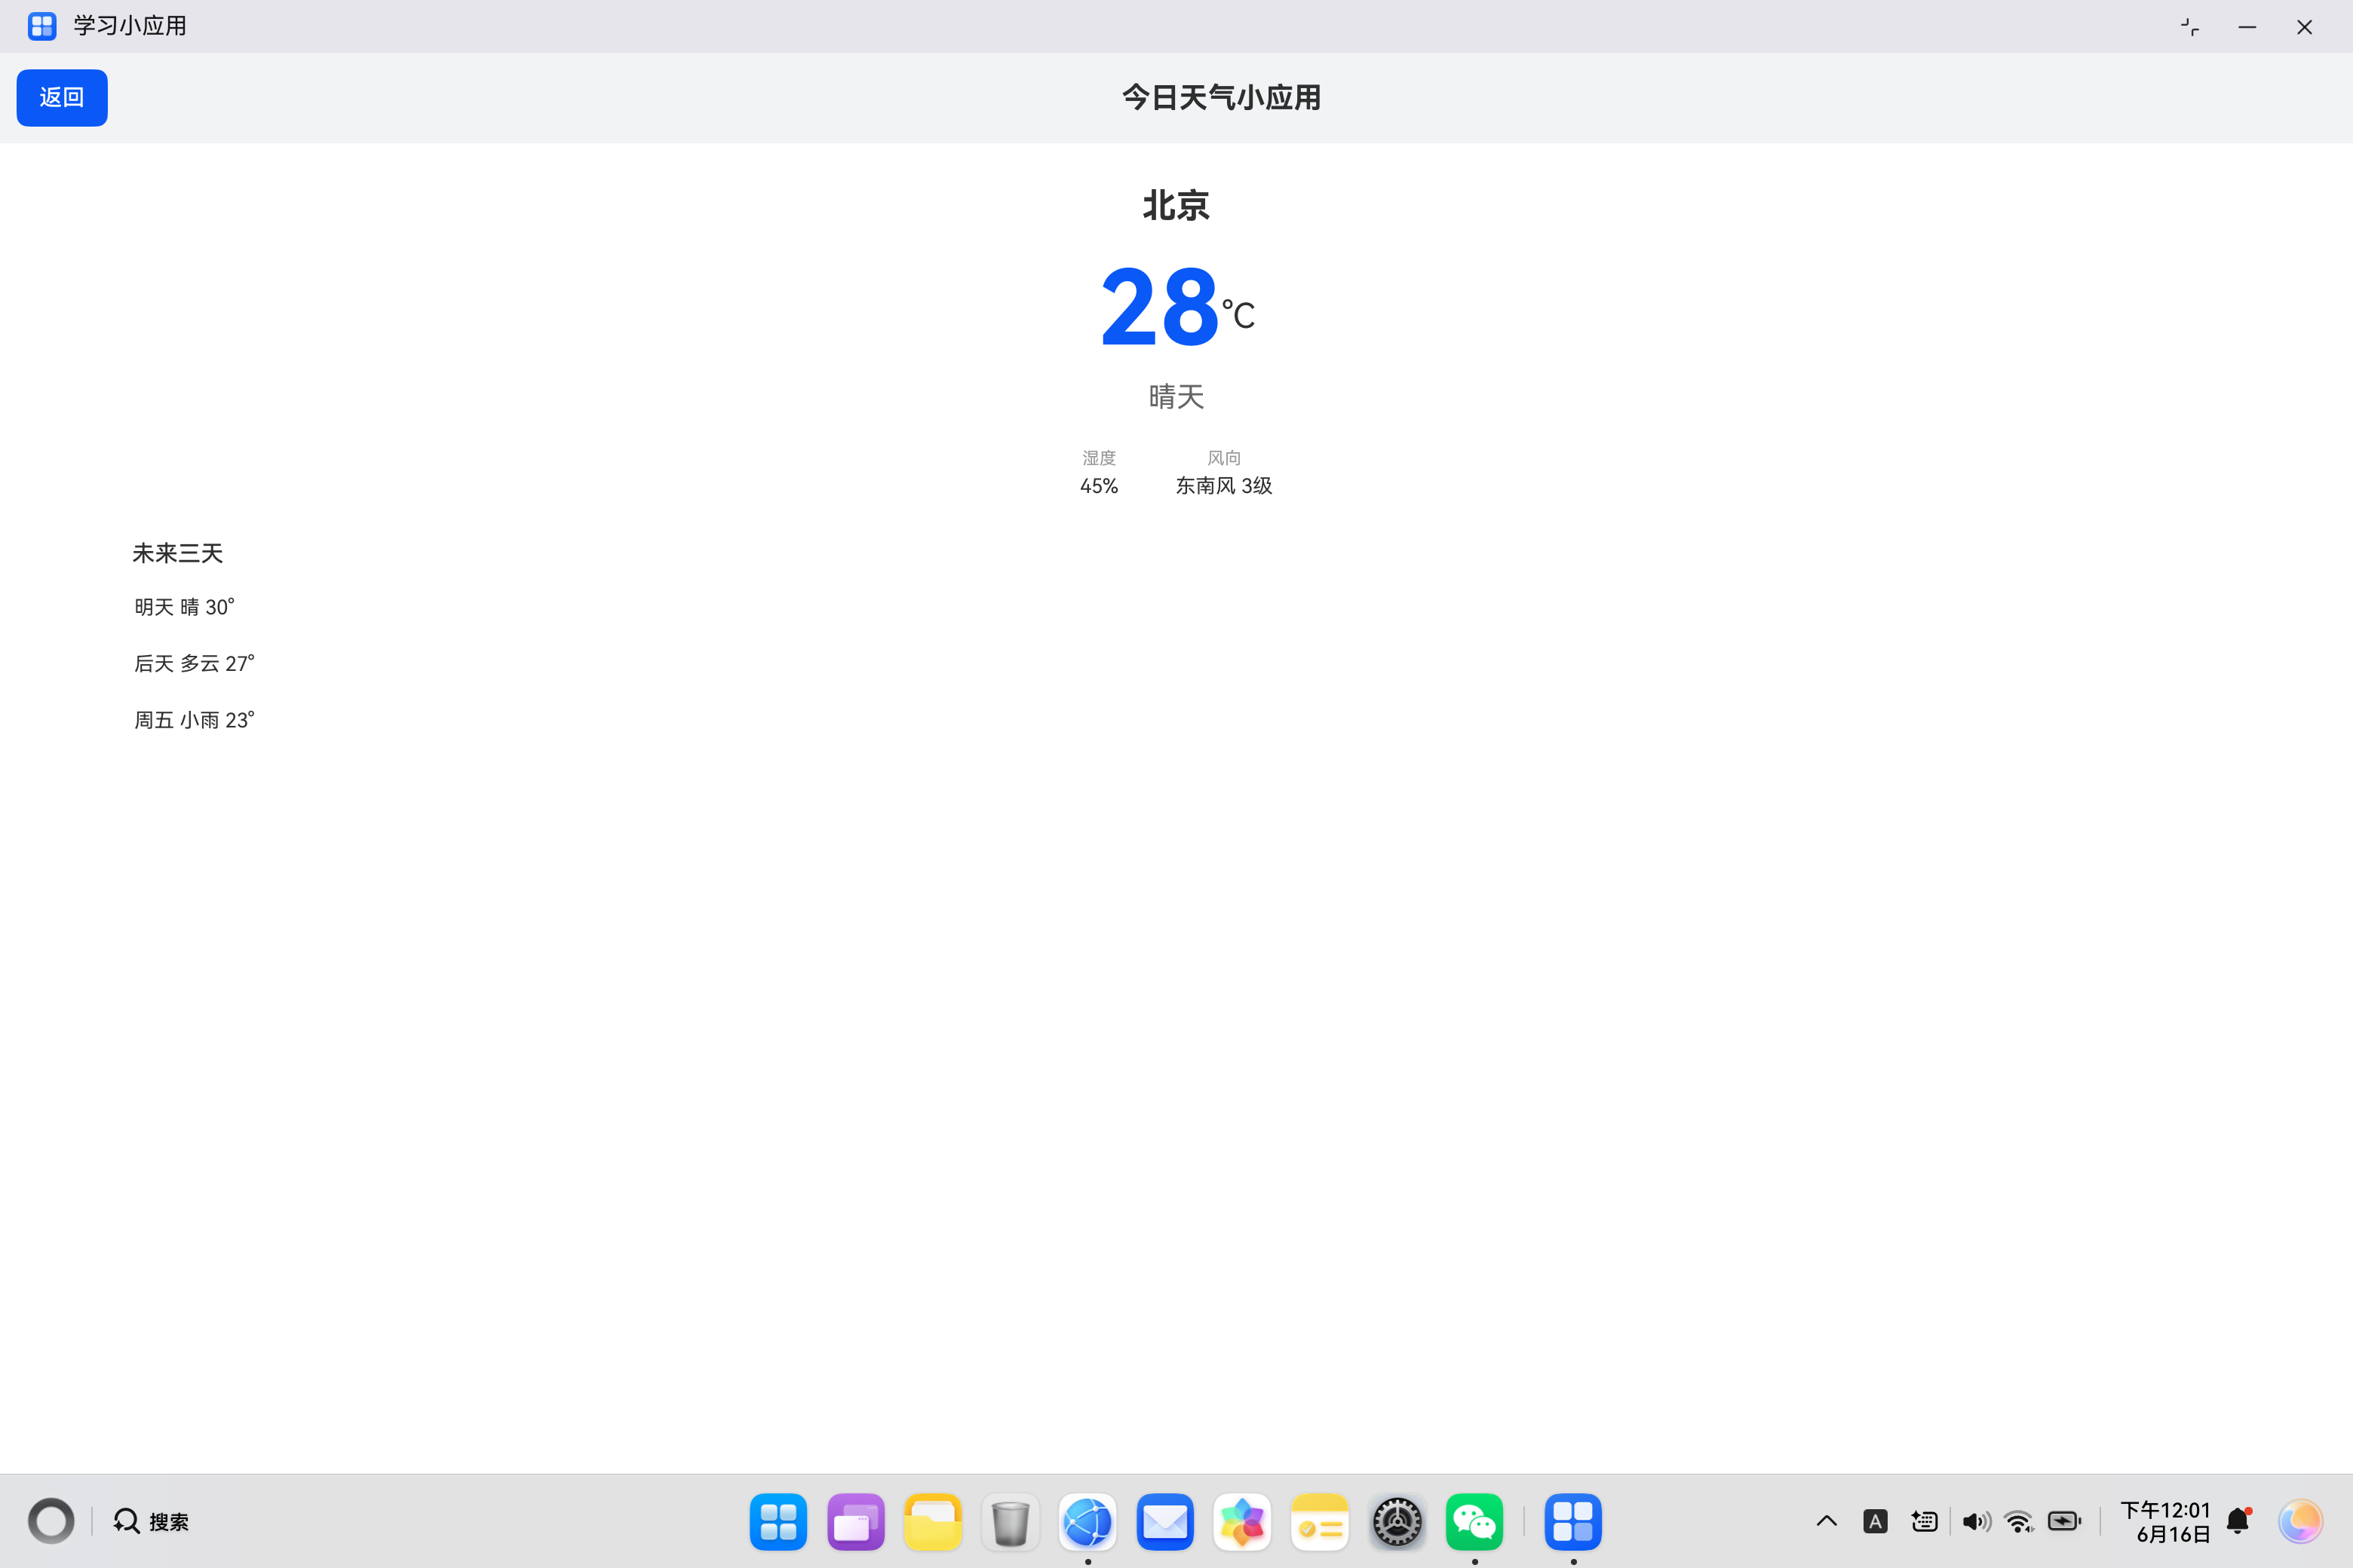The width and height of the screenshot is (2353, 1568).
Task: Click the wind value 东南风 3级
Action: click(1223, 486)
